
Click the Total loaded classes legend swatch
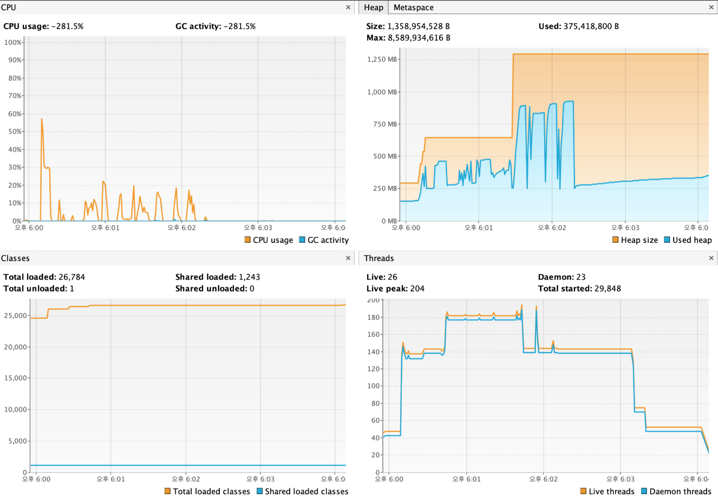[x=168, y=491]
